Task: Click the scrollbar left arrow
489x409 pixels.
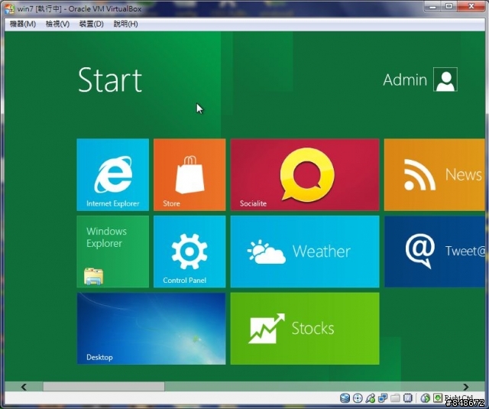Action: pyautogui.click(x=24, y=387)
